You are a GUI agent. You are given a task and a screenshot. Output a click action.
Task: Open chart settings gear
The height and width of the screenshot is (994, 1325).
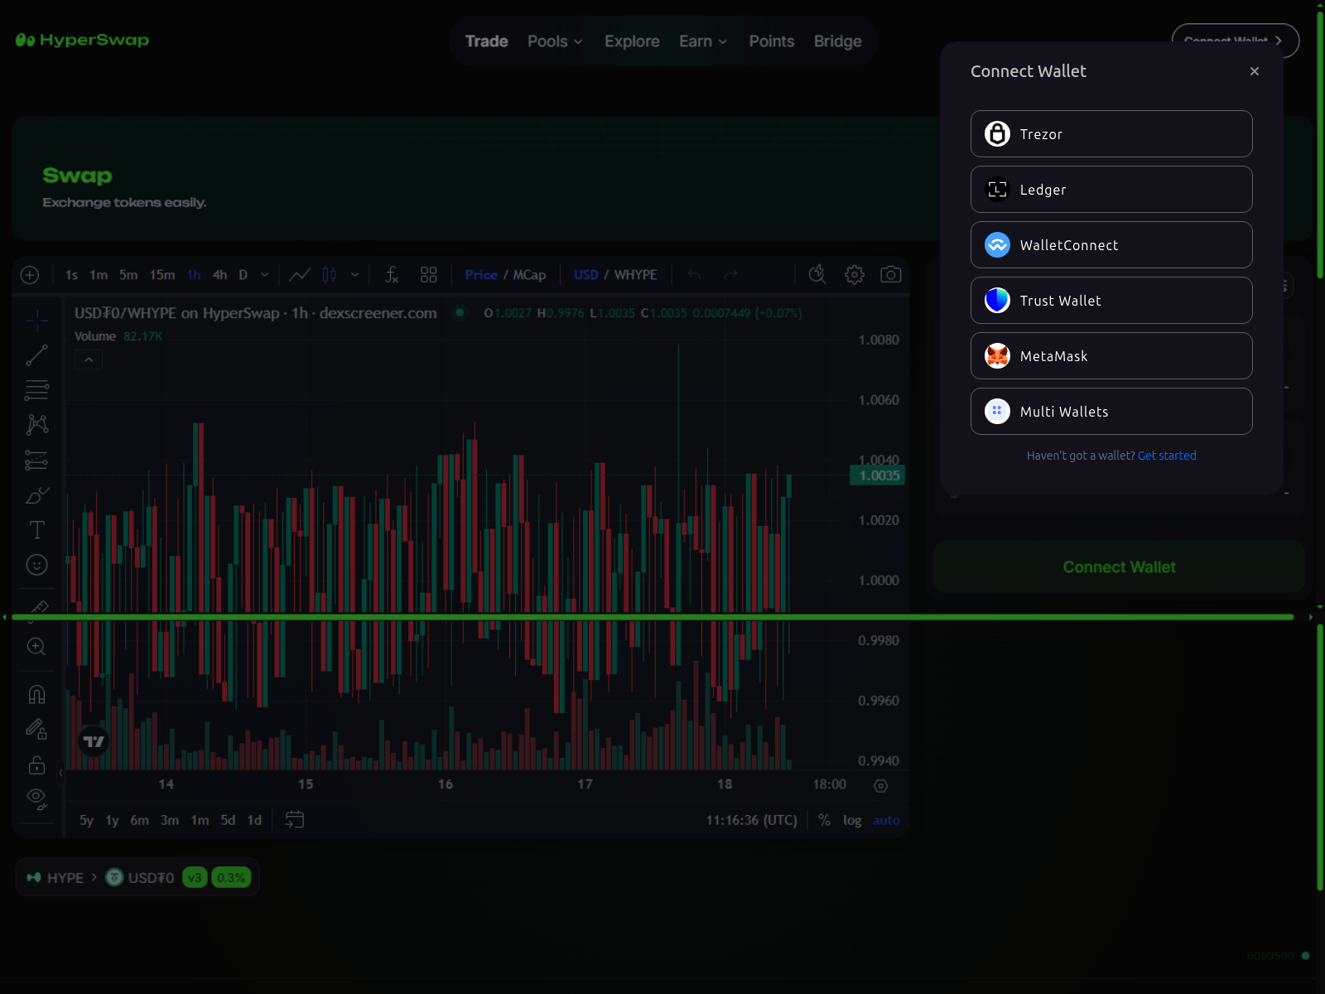point(855,275)
